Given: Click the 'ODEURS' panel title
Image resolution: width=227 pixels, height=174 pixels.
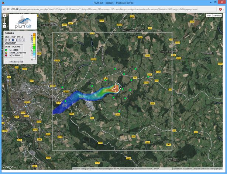Looking at the screenshot, I should point(9,33).
